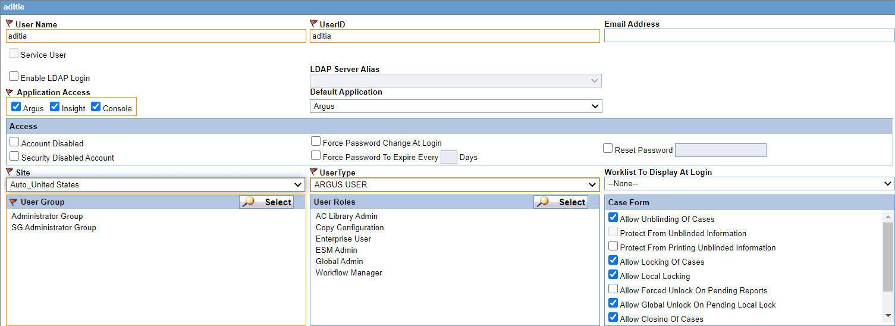895x326 pixels.
Task: Click Case Form scroll down arrow
Action: [x=888, y=316]
